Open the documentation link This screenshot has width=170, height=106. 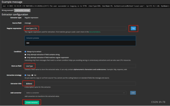[95, 32]
